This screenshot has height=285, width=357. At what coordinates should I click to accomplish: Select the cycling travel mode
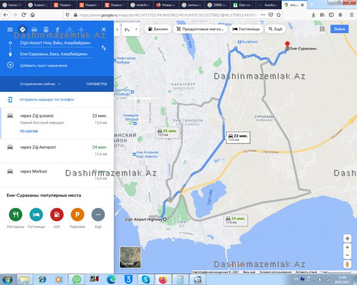(x=70, y=30)
